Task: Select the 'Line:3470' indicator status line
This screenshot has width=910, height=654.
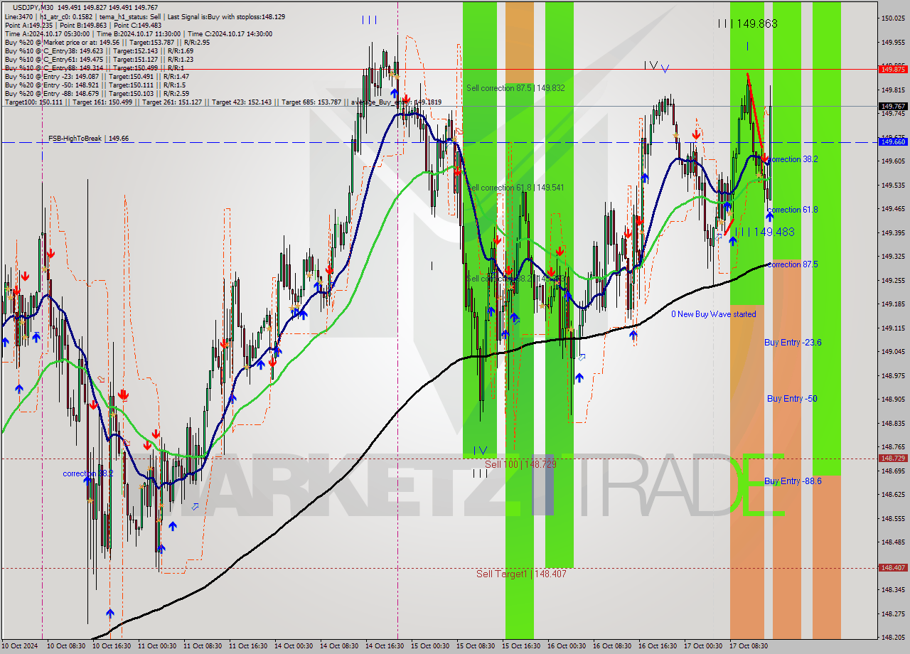Action: (x=145, y=16)
